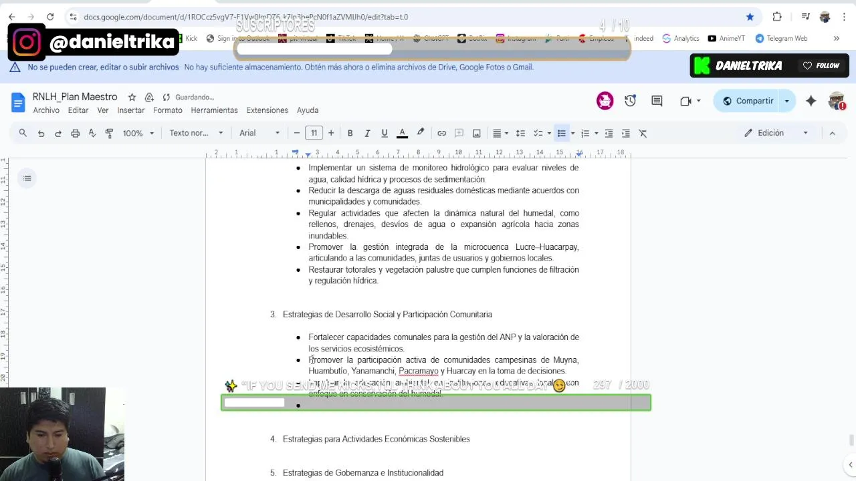Insert a link
Screen dimensions: 856x481
click(442, 133)
